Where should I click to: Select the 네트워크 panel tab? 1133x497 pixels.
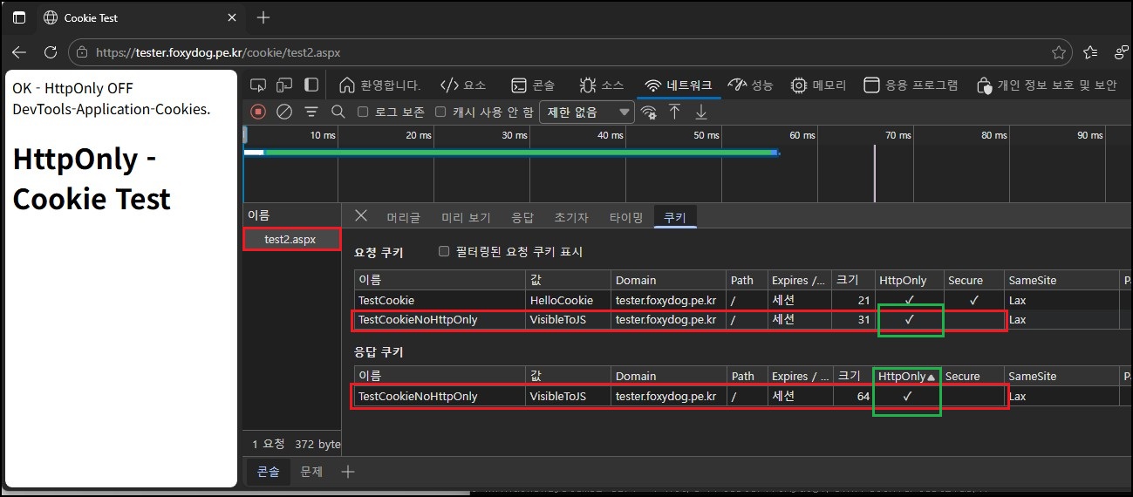coord(679,85)
